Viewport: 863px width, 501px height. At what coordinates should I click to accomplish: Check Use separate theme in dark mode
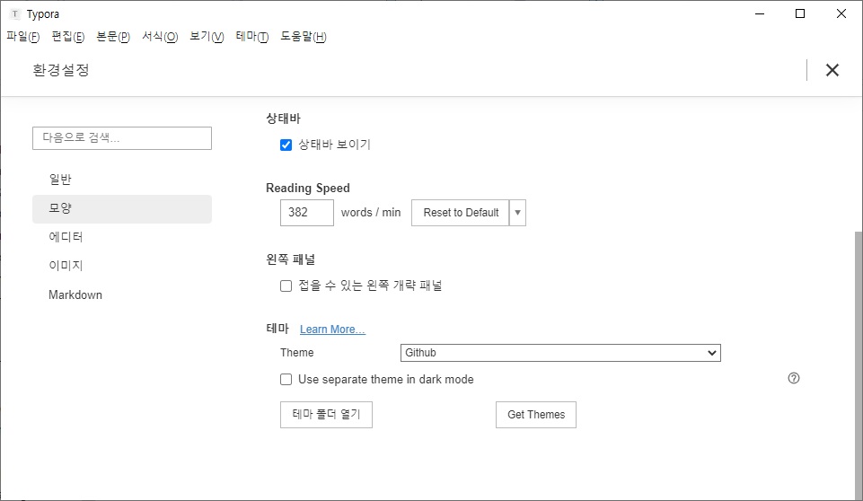click(286, 379)
